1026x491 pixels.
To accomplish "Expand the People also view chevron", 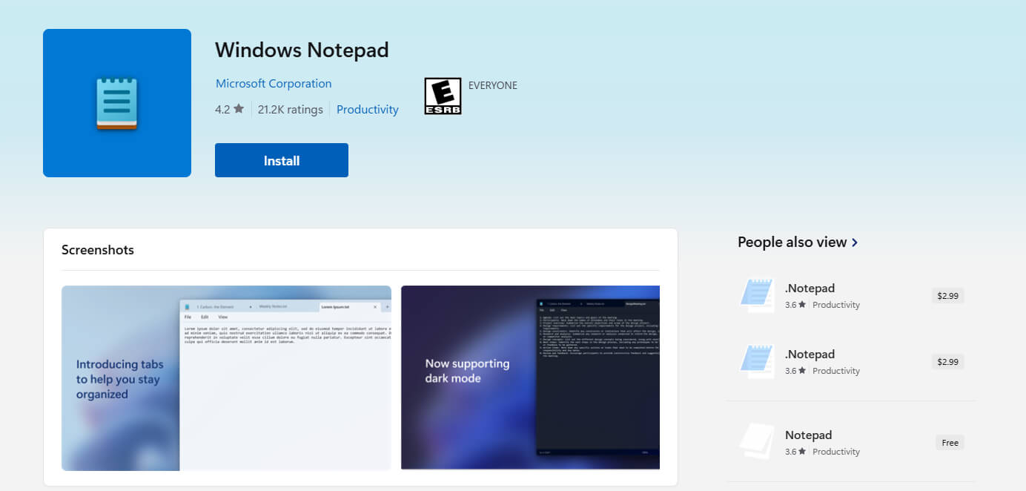I will [855, 243].
